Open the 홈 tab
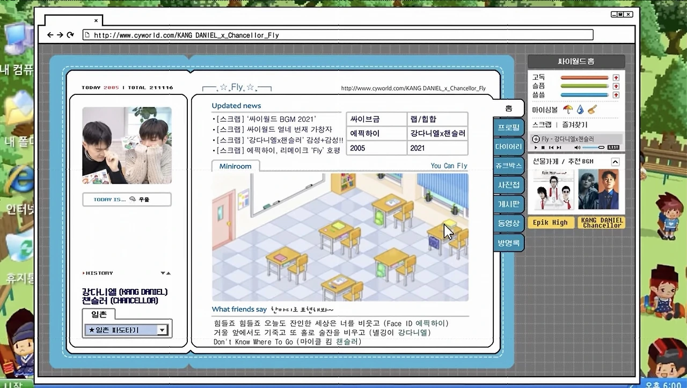 coord(508,108)
